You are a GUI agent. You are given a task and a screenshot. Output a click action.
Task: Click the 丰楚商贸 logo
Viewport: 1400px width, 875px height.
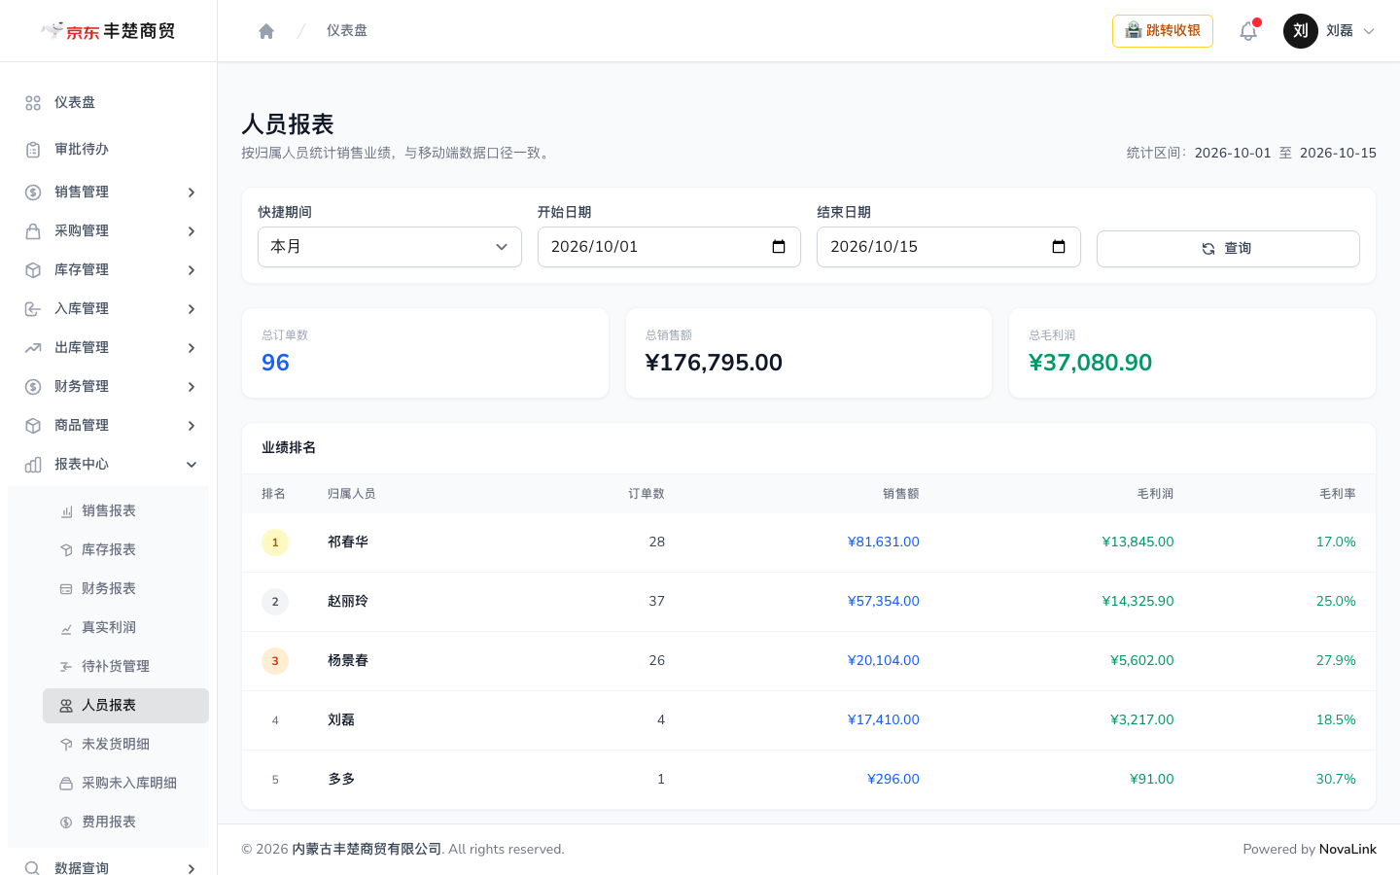108,31
